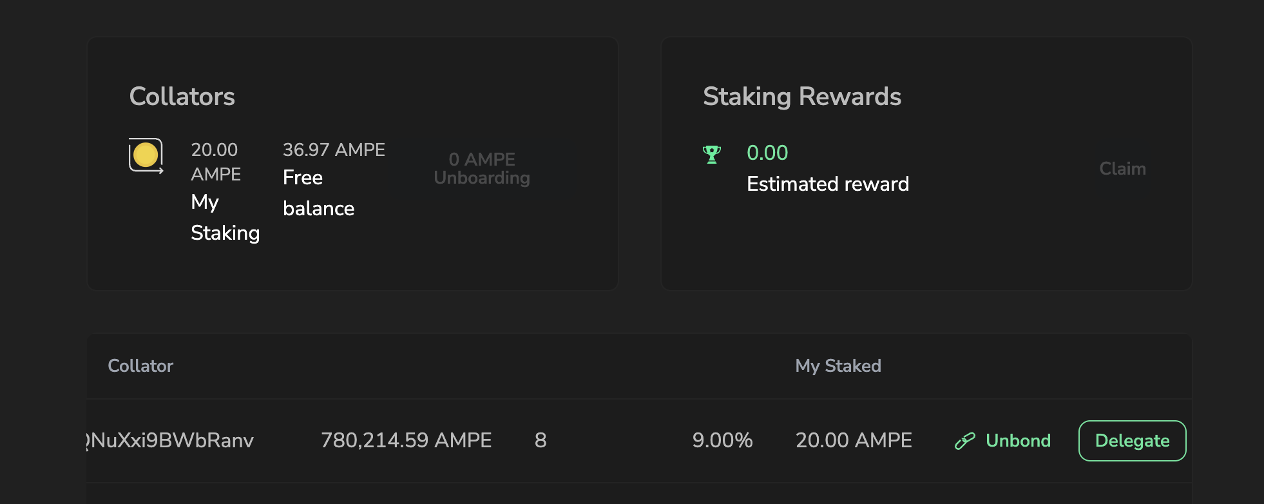Click the delegator count 8
Viewport: 1264px width, 504px height.
(541, 440)
